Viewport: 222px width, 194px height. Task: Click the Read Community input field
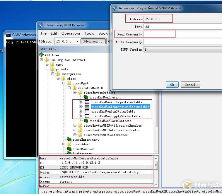(183, 34)
